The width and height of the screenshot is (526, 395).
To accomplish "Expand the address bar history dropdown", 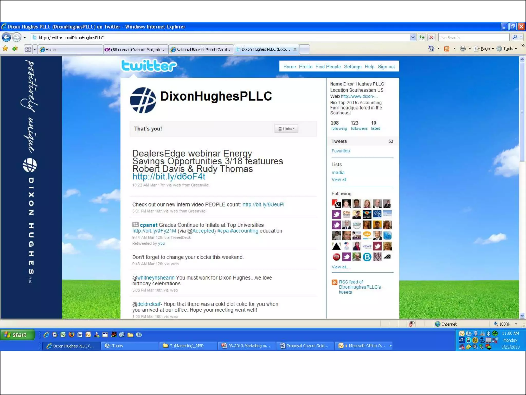I will point(413,38).
